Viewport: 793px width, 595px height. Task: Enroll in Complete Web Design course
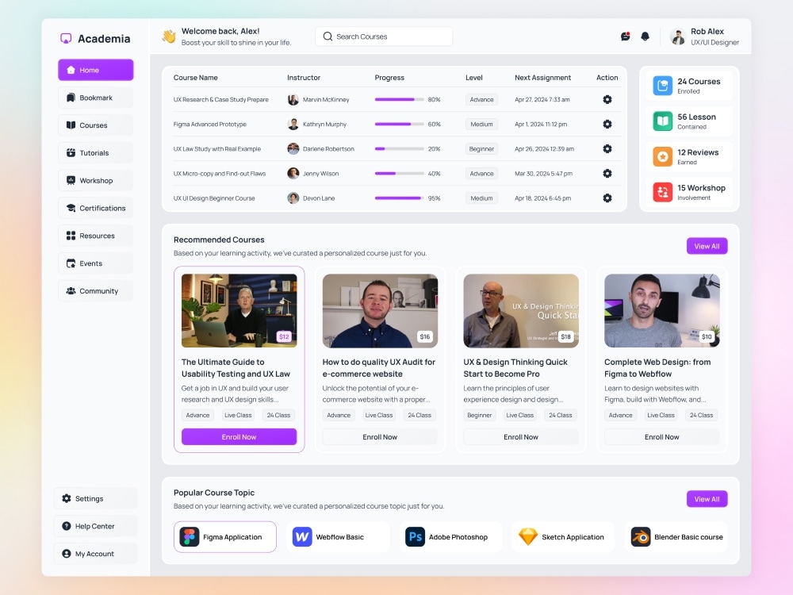tap(662, 436)
